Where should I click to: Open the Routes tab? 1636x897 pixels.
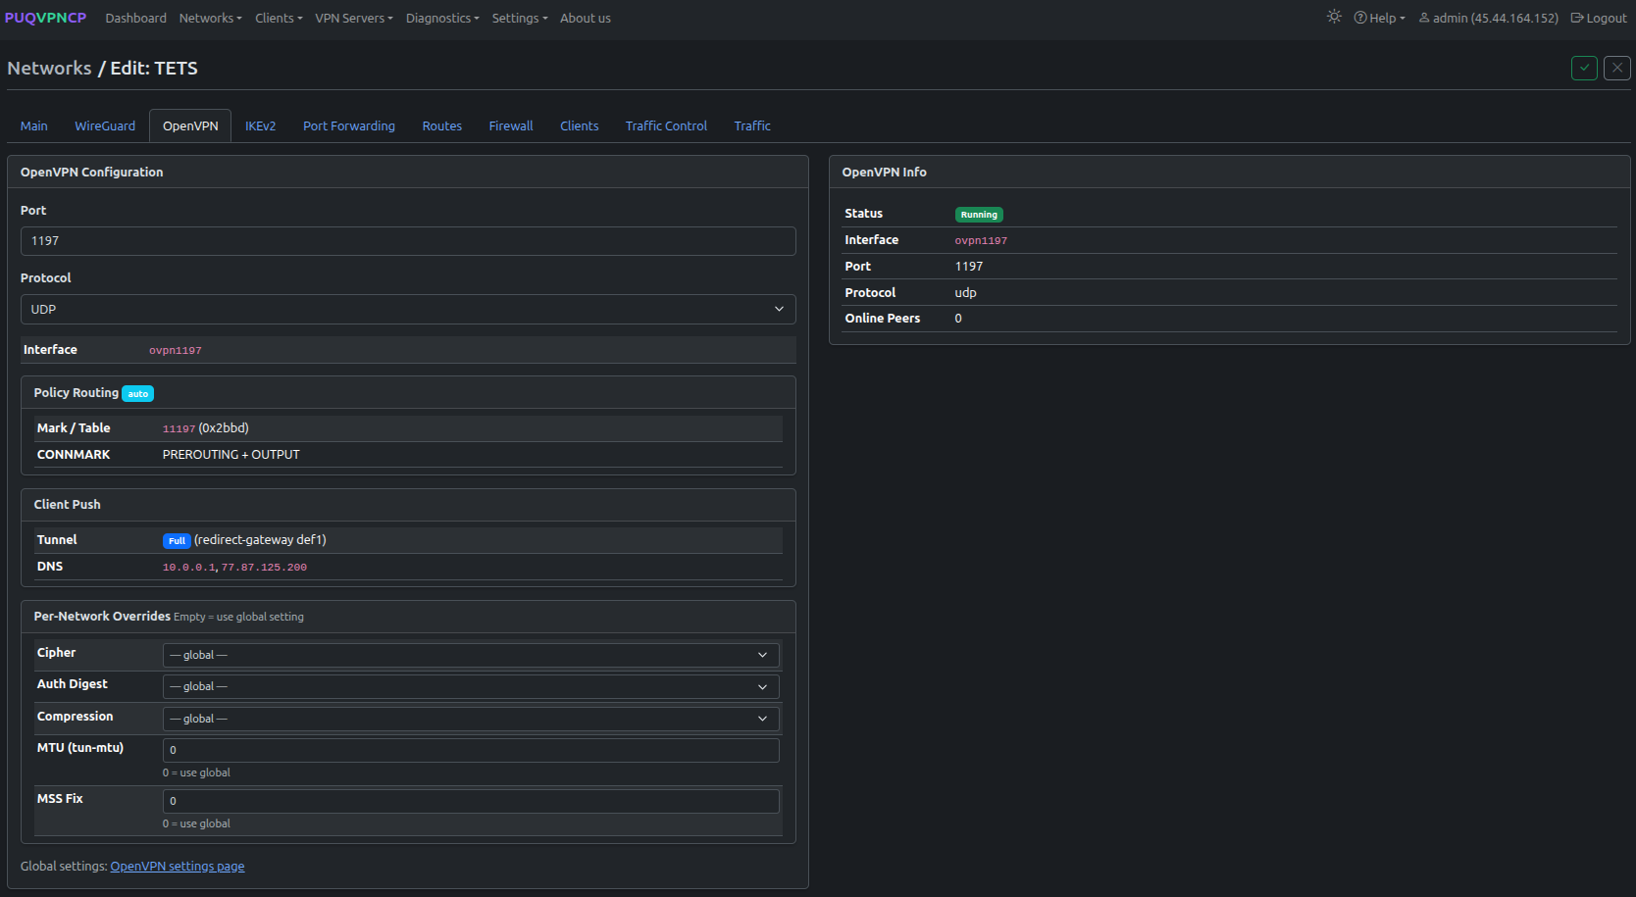point(442,125)
